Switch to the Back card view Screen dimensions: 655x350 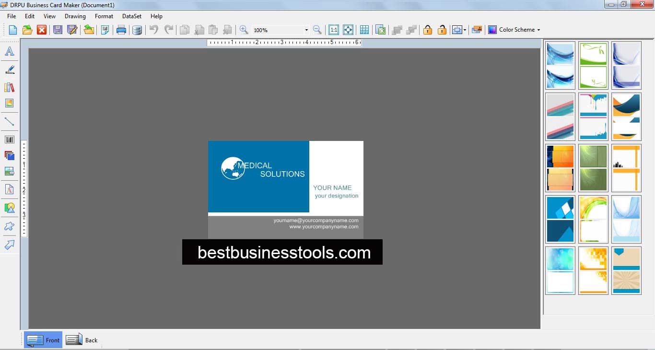pos(82,339)
